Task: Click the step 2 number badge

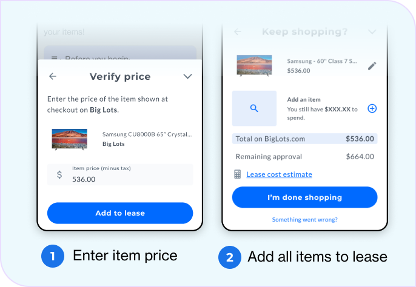Action: (229, 257)
